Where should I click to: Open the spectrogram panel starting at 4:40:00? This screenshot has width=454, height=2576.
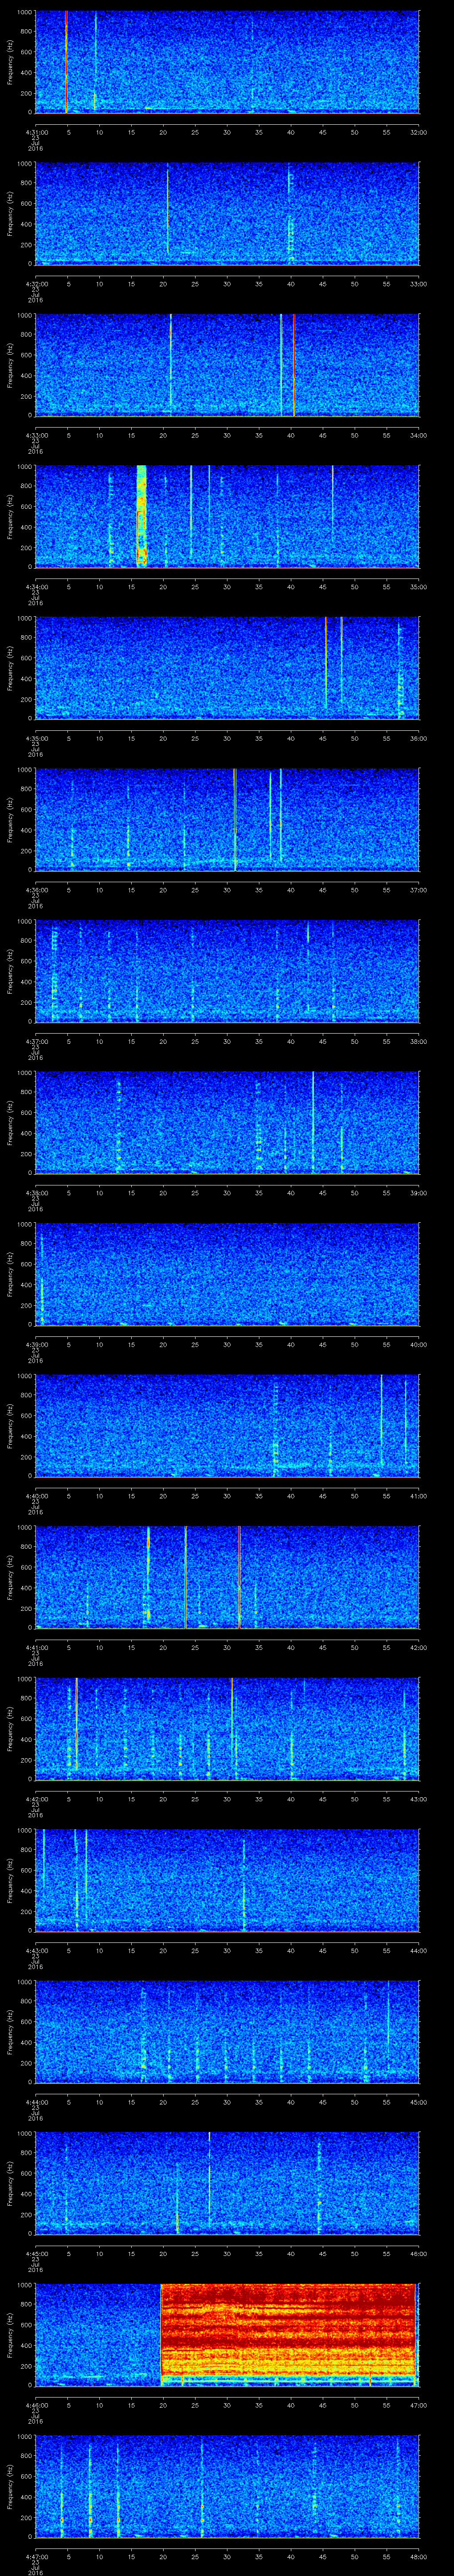(x=227, y=1425)
